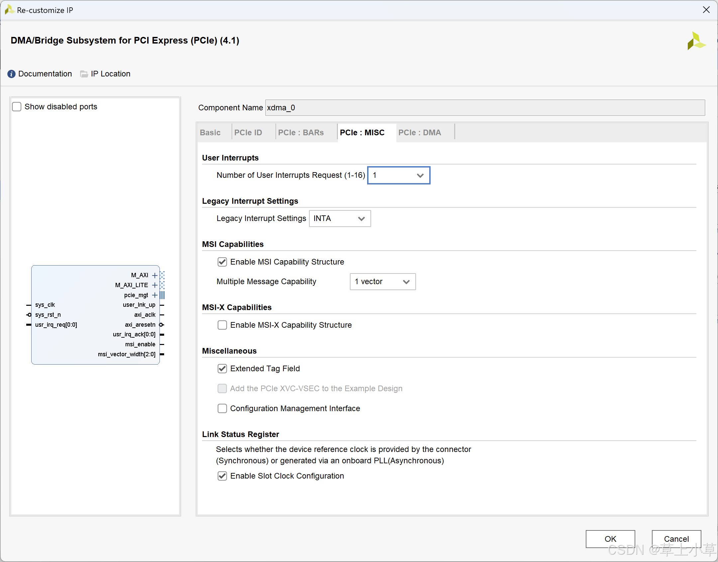Enable Show disabled ports checkbox
The height and width of the screenshot is (562, 718).
(17, 107)
